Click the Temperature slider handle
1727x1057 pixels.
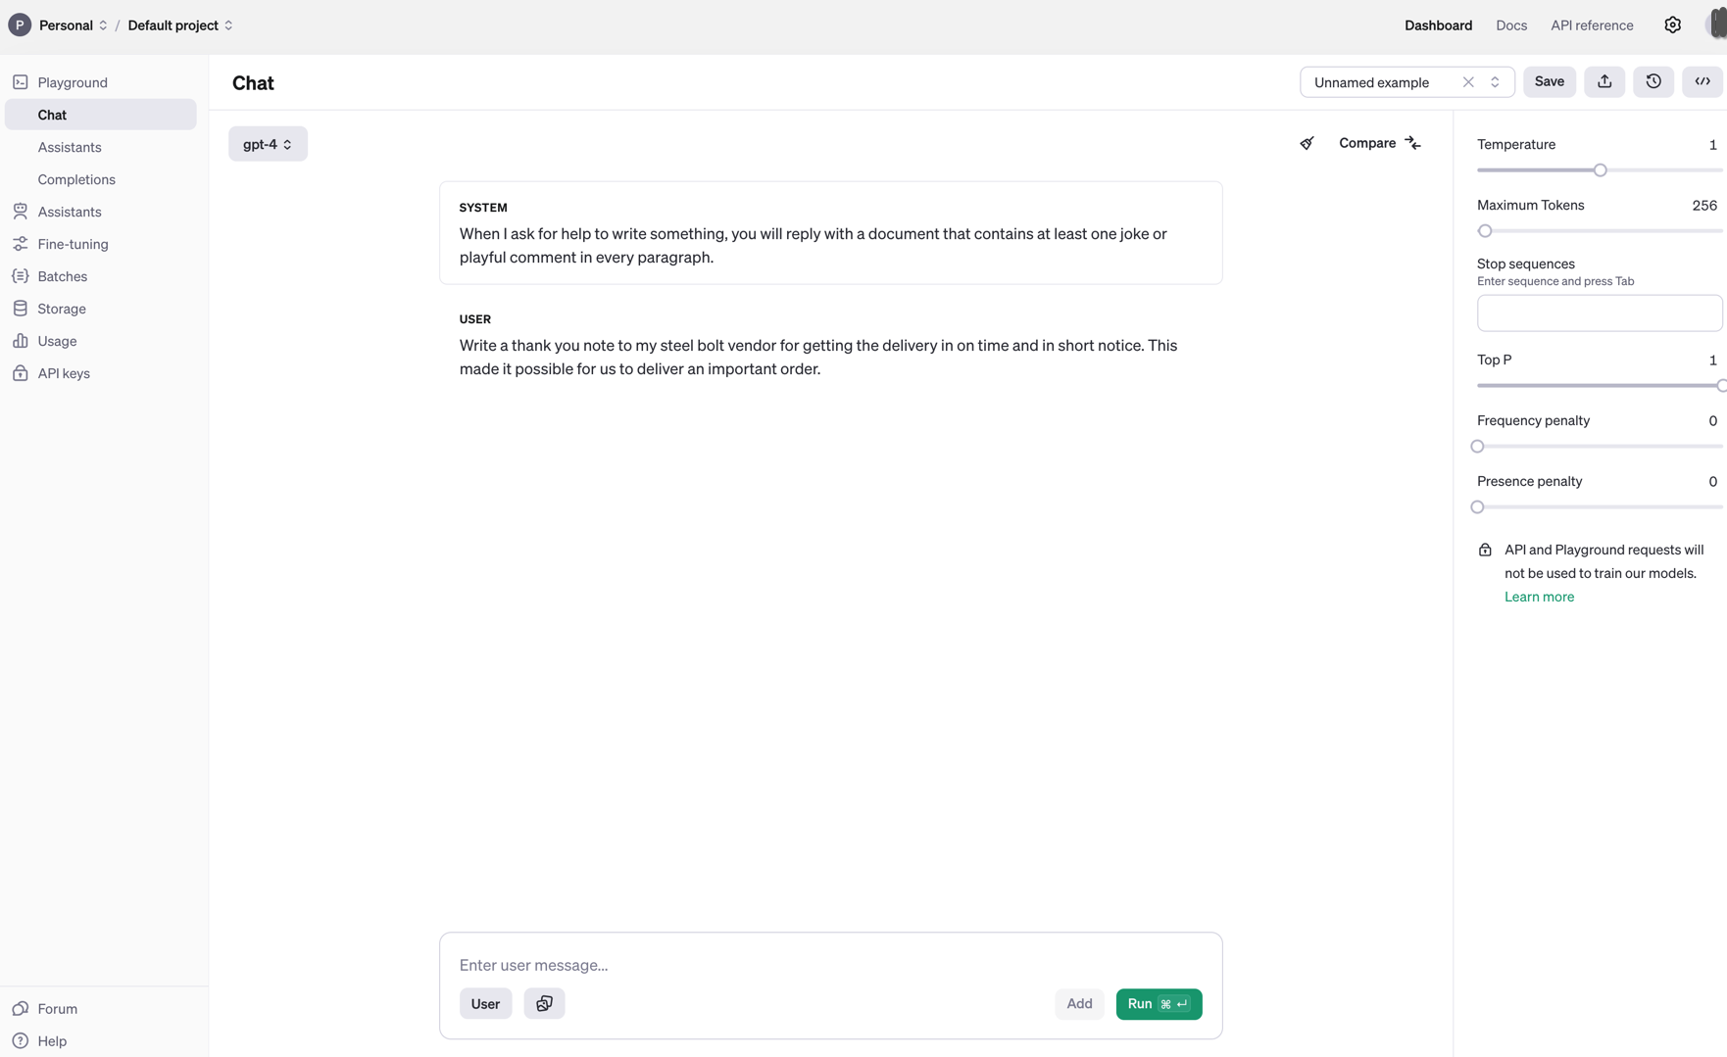coord(1600,170)
